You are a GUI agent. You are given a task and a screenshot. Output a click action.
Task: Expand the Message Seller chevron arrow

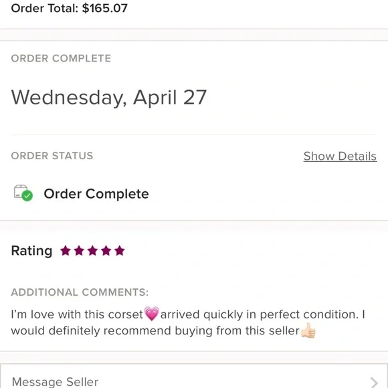374,382
